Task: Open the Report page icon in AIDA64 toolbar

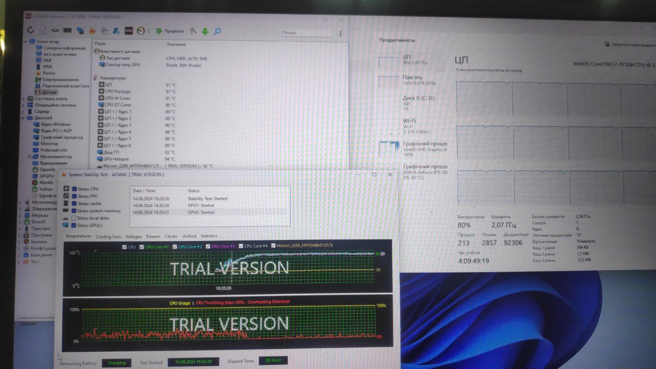Action: pos(43,30)
